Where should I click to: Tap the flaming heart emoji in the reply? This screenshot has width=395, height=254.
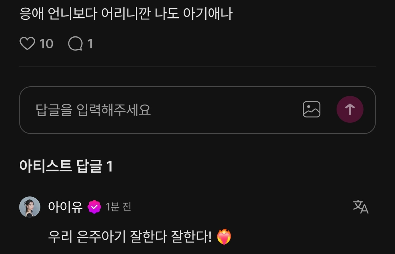(x=224, y=237)
